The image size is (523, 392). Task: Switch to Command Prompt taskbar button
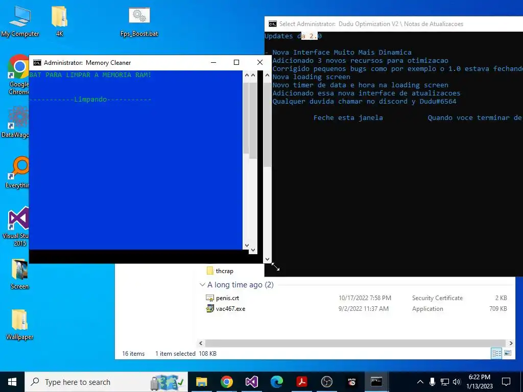click(376, 382)
